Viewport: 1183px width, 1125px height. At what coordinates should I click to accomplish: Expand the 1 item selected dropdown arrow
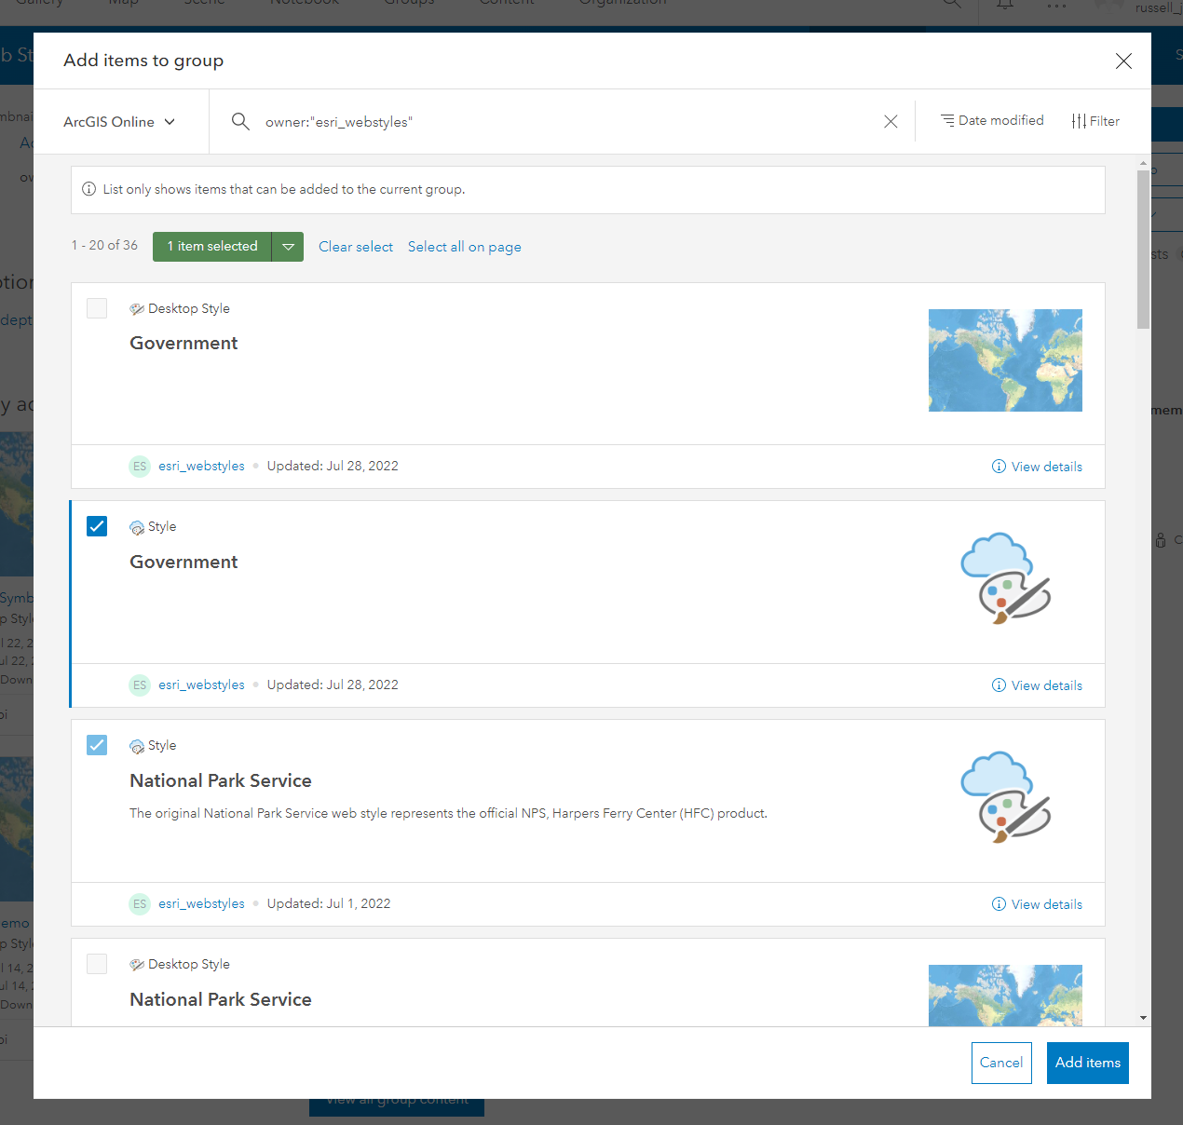pyautogui.click(x=287, y=246)
